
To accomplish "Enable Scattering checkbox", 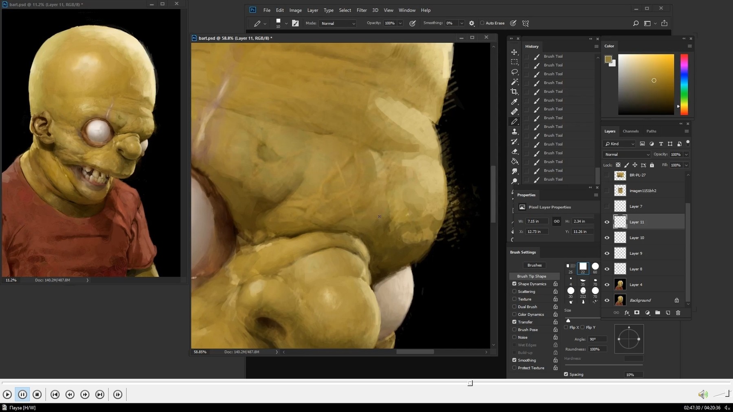I will pyautogui.click(x=514, y=292).
